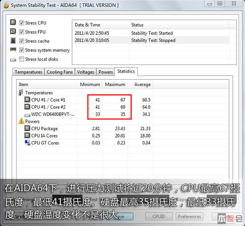Switch to the Temperatures tab

point(28,72)
